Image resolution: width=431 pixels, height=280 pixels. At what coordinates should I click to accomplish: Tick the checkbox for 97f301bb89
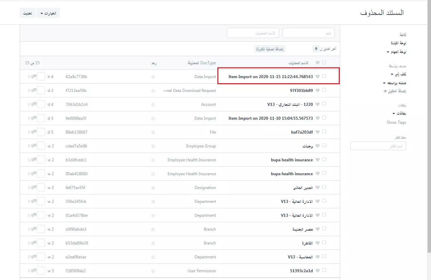tap(324, 90)
